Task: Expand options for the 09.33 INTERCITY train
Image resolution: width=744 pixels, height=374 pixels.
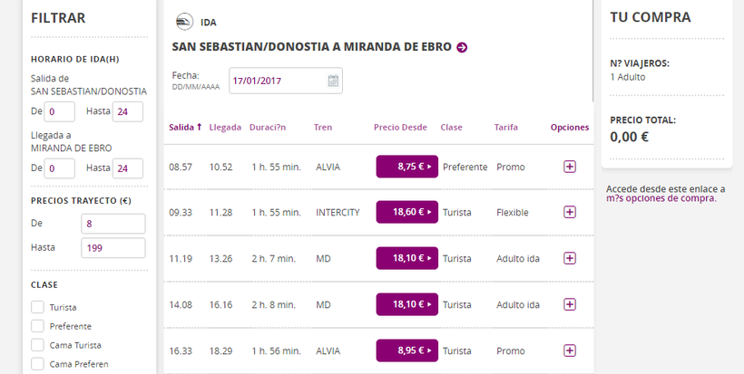Action: click(570, 212)
